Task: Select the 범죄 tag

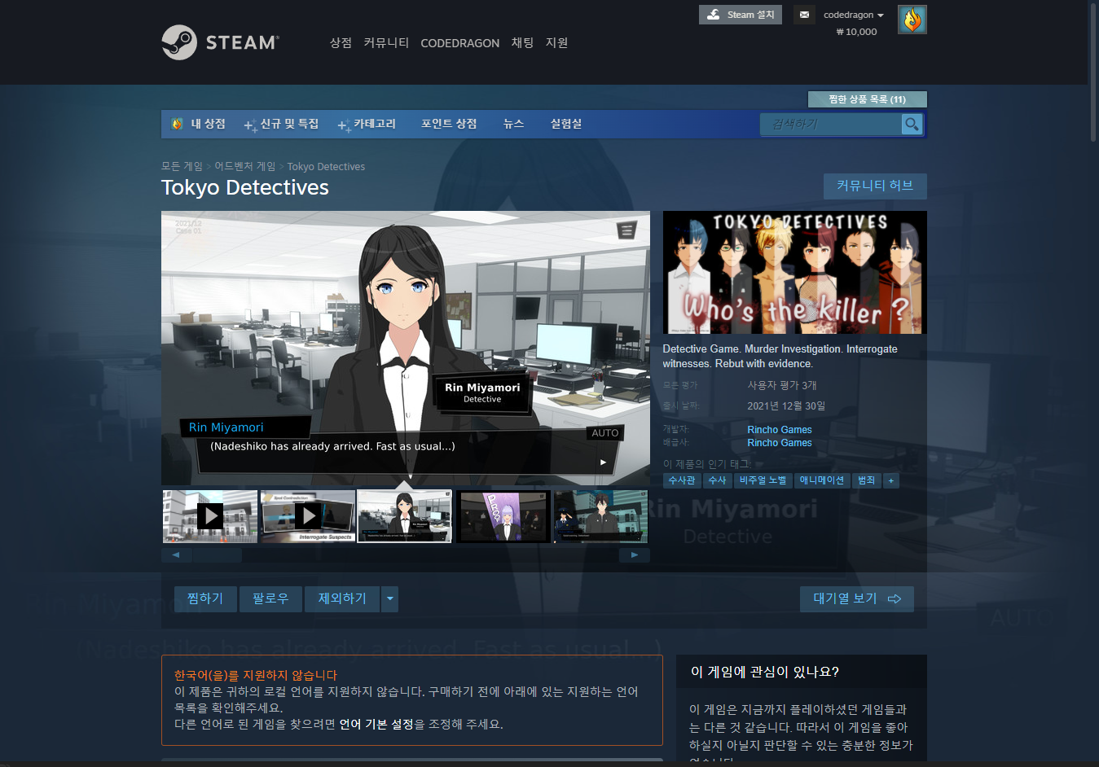Action: 867,480
